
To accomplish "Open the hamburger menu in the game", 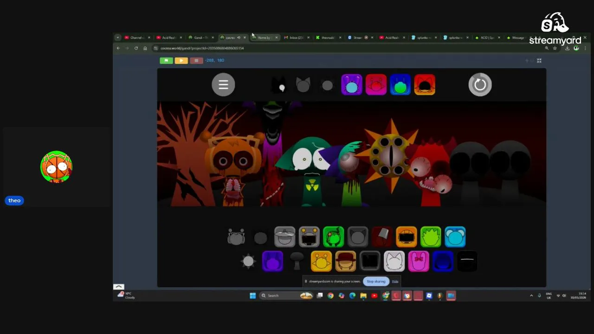I will coord(223,84).
